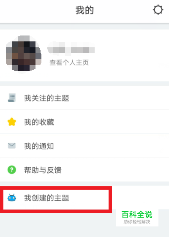Open 我的收藏 menu entry
The height and width of the screenshot is (237, 169).
pyautogui.click(x=84, y=122)
